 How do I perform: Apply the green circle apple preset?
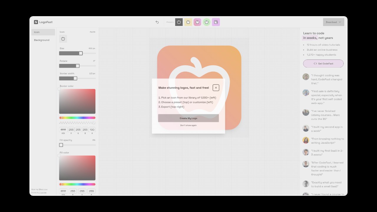(x=207, y=22)
